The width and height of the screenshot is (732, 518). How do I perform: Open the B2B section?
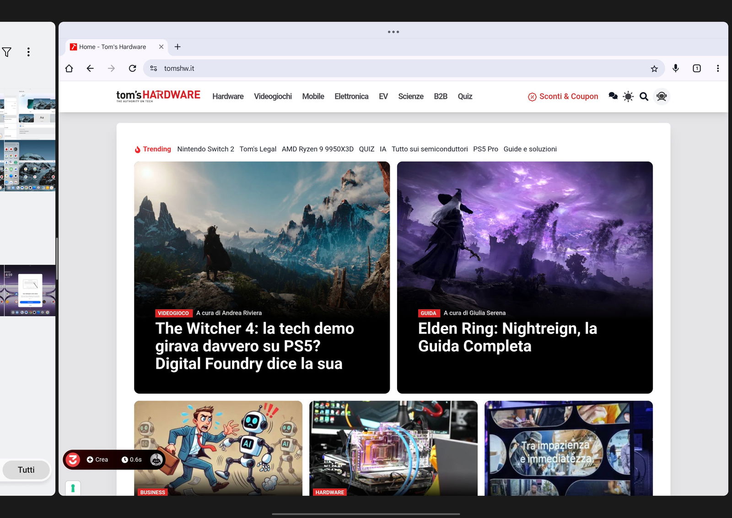(441, 96)
